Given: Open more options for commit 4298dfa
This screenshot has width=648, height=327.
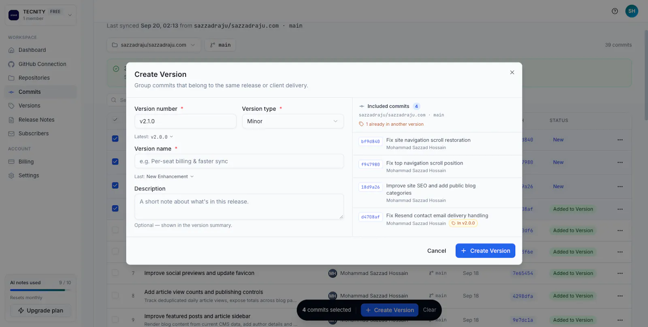Looking at the screenshot, I should [x=620, y=296].
